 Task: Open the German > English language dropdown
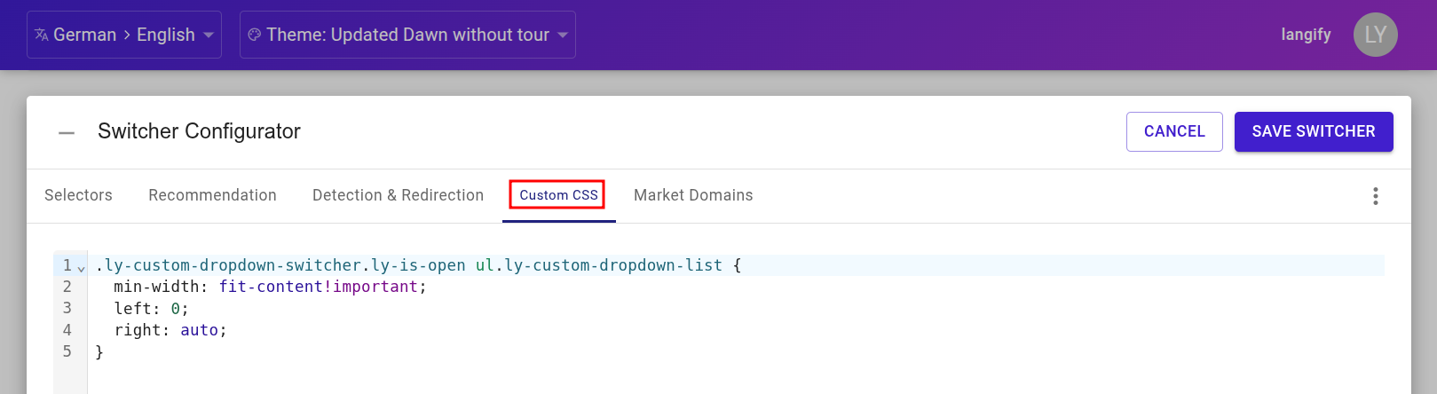tap(124, 35)
